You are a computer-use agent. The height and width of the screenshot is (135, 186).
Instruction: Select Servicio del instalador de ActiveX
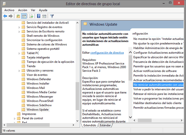[48, 23]
